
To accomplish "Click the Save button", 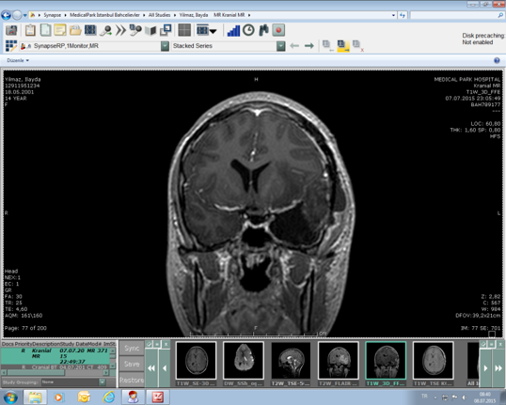I will pos(132,364).
